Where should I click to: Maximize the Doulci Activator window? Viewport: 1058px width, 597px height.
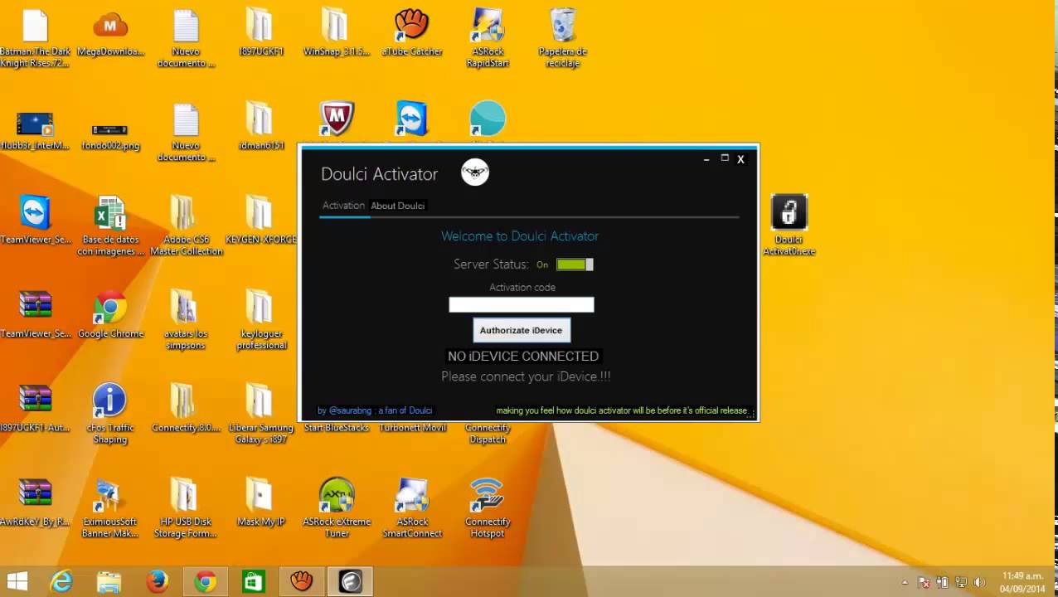724,158
